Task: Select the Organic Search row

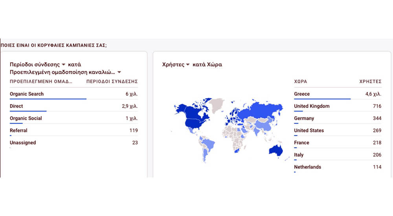Action: click(74, 94)
